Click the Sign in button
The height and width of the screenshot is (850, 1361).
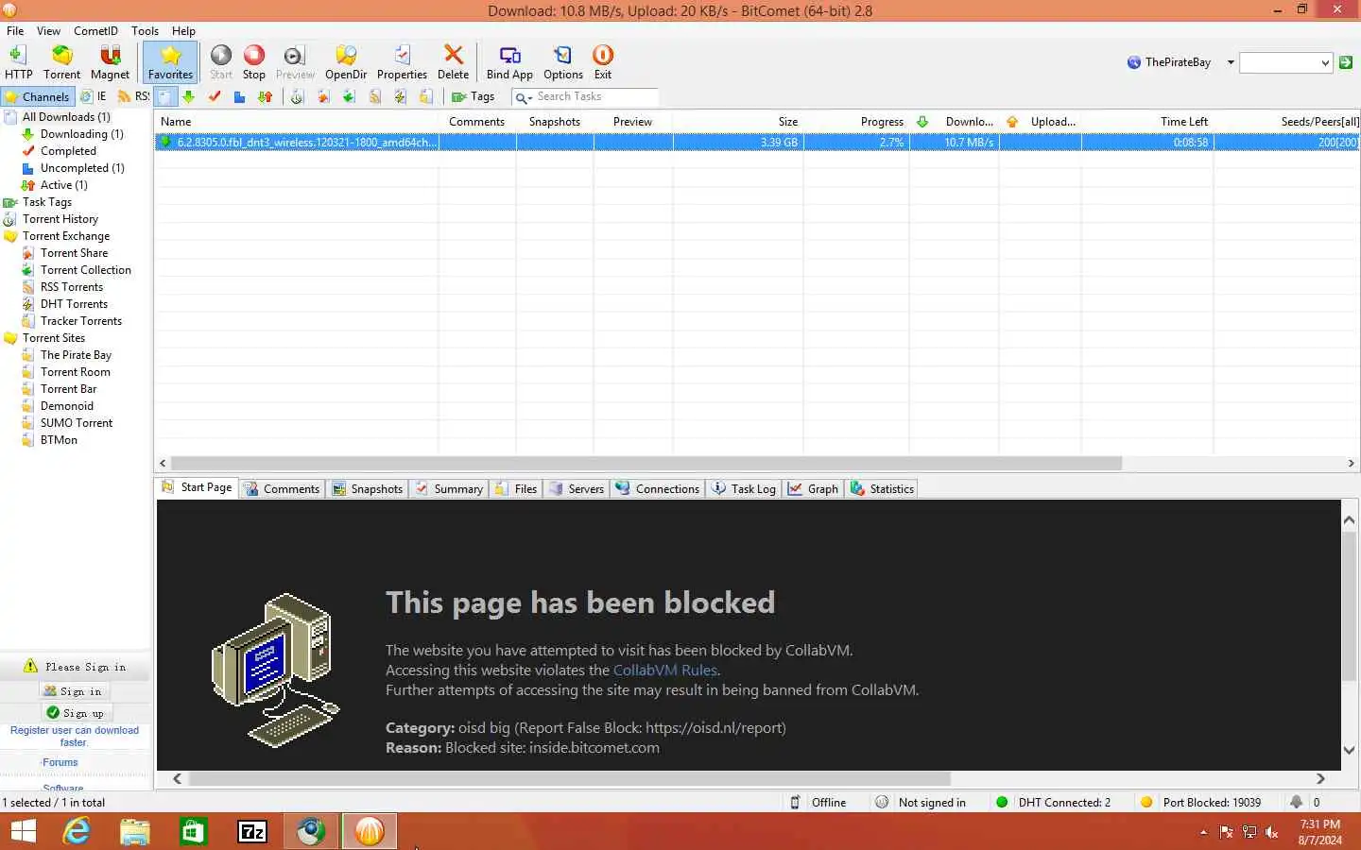pos(74,691)
